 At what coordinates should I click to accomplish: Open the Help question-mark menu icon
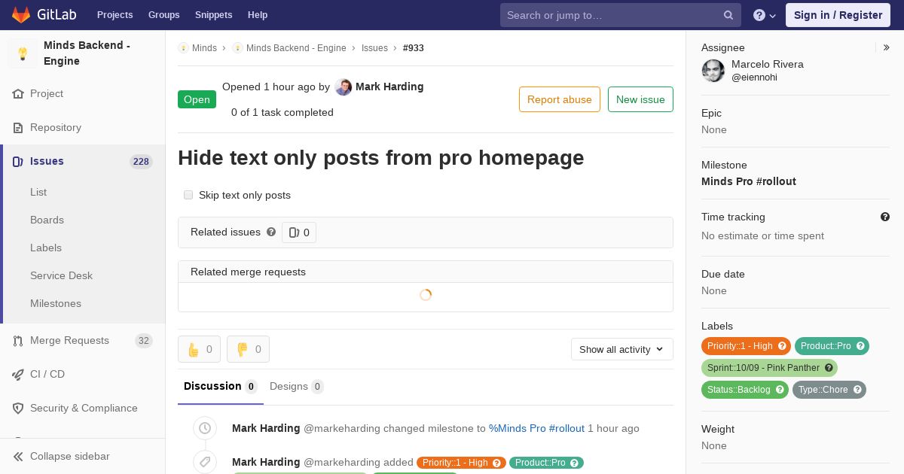(x=759, y=15)
